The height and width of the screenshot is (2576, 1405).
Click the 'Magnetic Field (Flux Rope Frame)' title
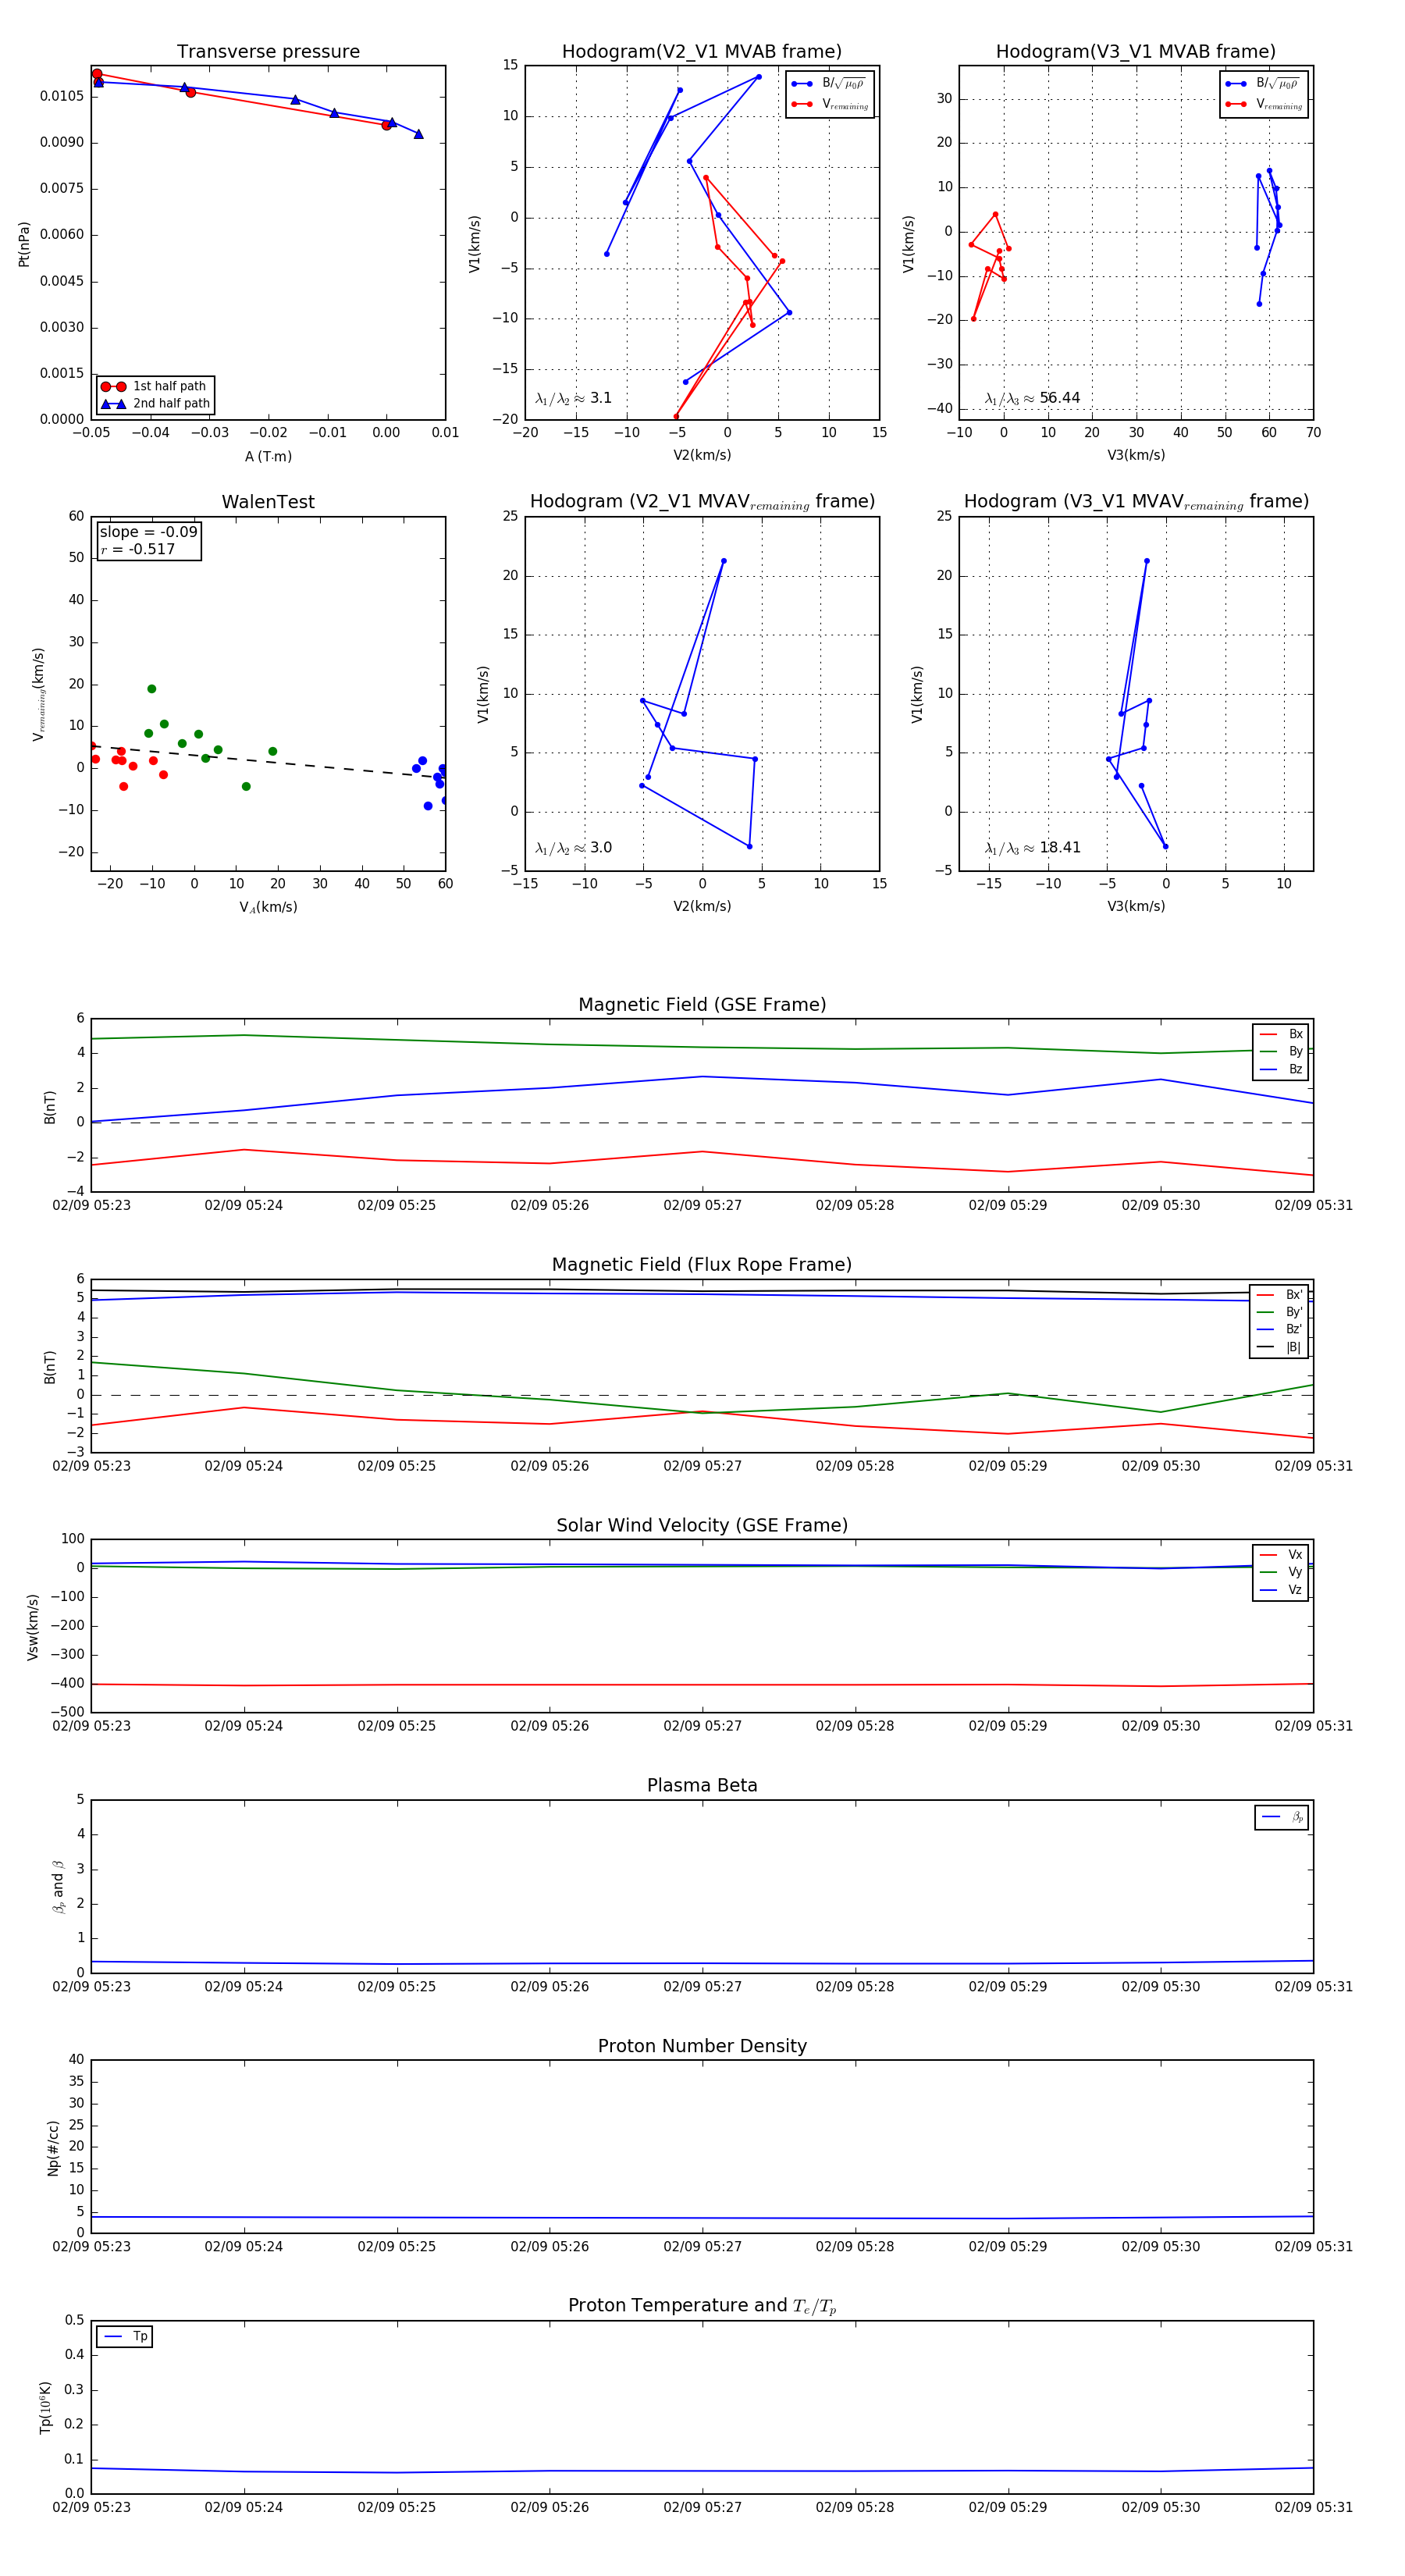[702, 1265]
